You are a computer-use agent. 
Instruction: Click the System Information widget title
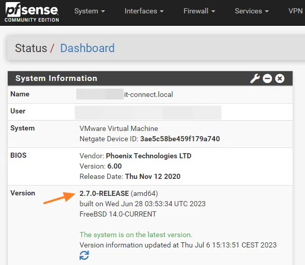click(56, 78)
